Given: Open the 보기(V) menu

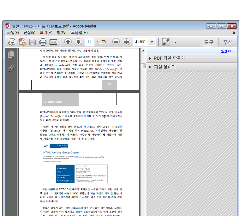Looking at the screenshot, I should [46, 33].
